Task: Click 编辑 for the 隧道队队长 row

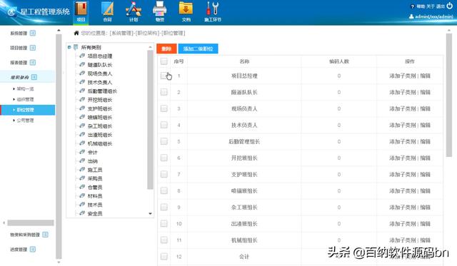Action: tap(426, 92)
